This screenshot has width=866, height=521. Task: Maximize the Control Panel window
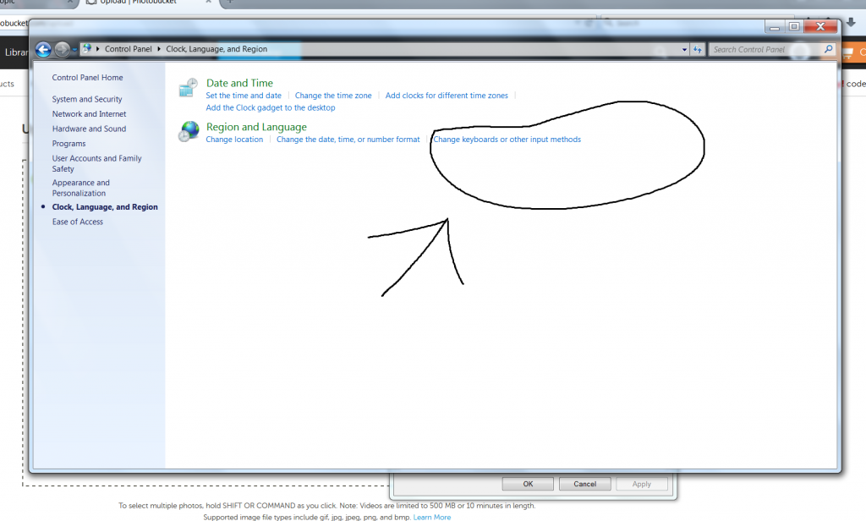(x=794, y=26)
